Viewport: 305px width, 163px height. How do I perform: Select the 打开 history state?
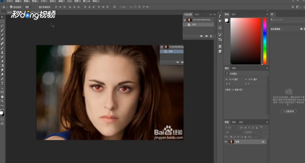coord(199,25)
